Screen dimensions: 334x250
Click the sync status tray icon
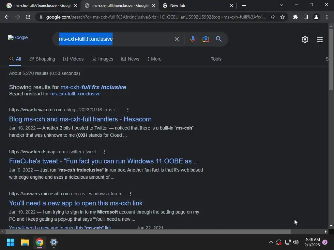[279, 242]
